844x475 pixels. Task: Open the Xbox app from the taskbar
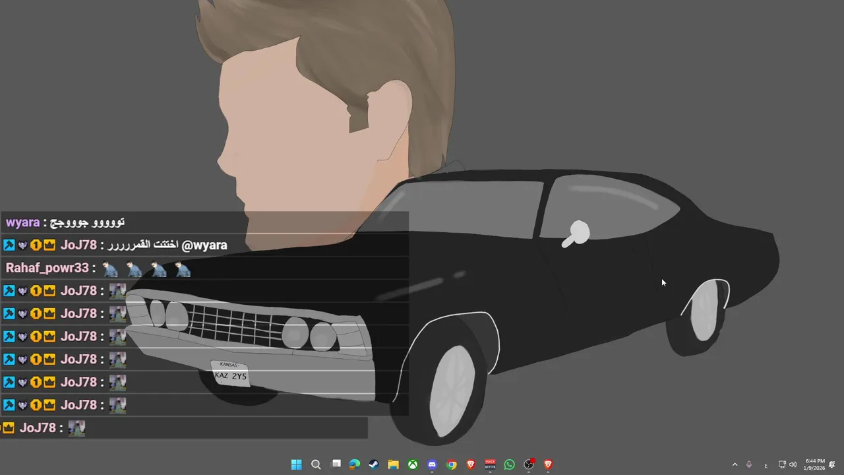pyautogui.click(x=413, y=464)
